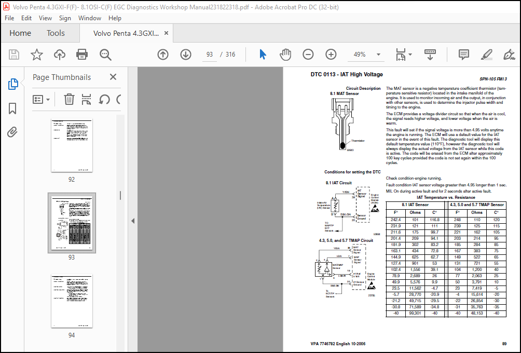Image resolution: width=521 pixels, height=353 pixels.
Task: Click the page number field
Action: coord(209,55)
